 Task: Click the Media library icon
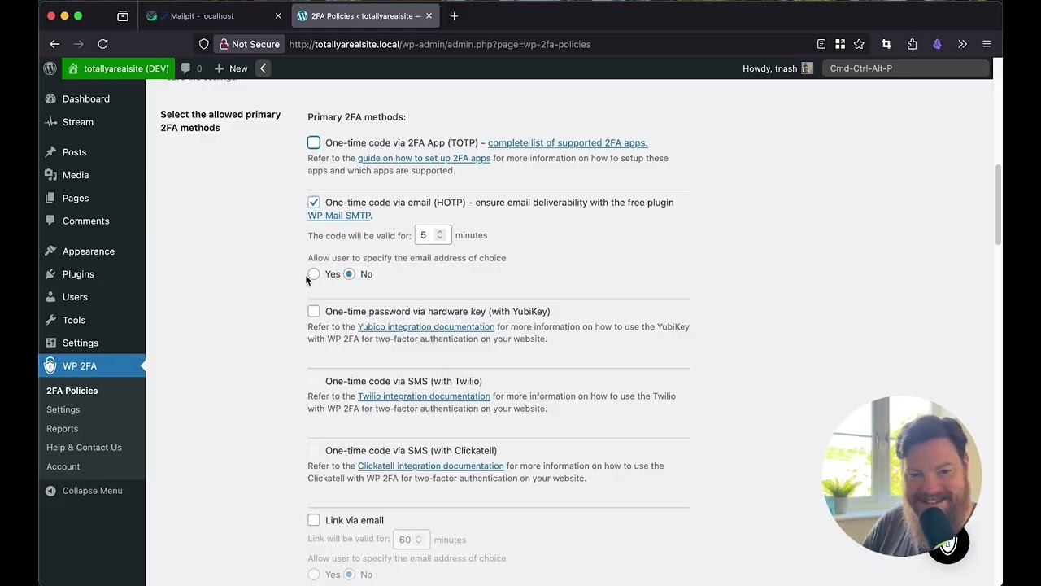pos(50,175)
